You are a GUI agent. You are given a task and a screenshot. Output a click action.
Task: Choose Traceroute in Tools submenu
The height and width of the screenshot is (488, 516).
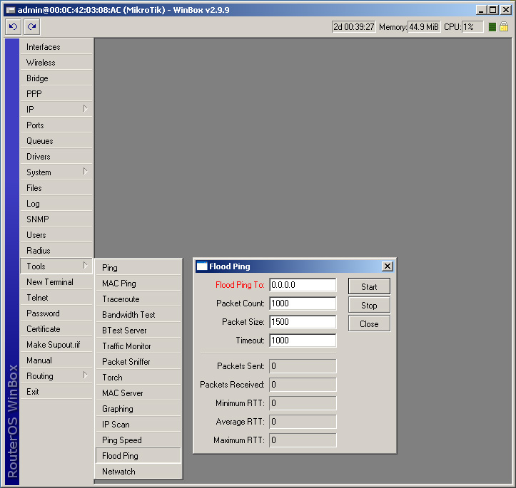pyautogui.click(x=138, y=298)
